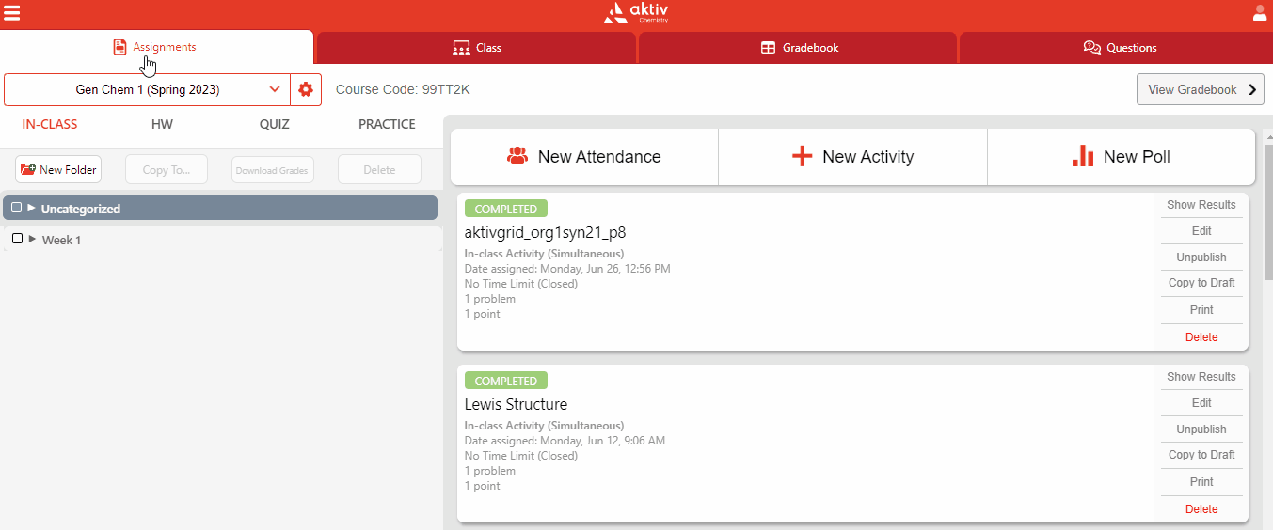Expand the Week 1 folder arrow
Screen dimensions: 1273x530
click(x=33, y=239)
